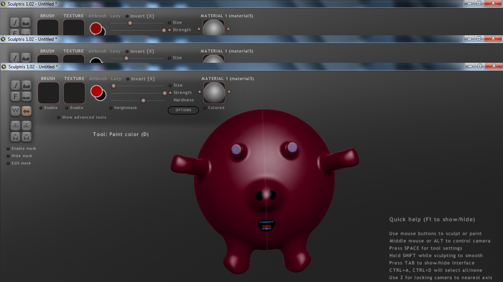Image resolution: width=503 pixels, height=282 pixels.
Task: Click 'Press SPACE for tool settings' help line
Action: pyautogui.click(x=426, y=248)
